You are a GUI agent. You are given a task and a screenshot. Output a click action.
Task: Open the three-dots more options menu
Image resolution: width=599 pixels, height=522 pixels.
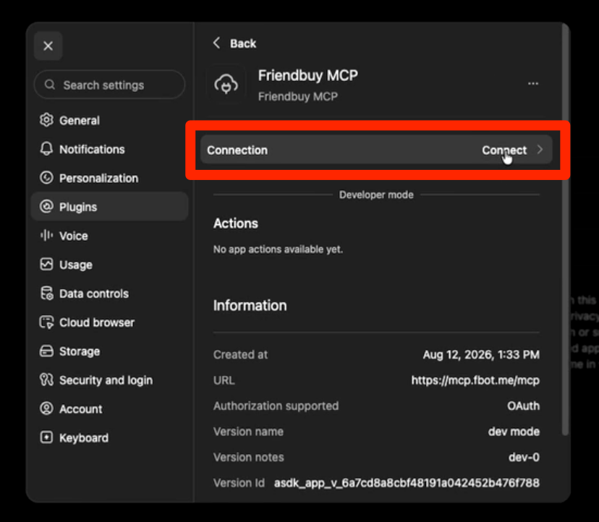533,84
